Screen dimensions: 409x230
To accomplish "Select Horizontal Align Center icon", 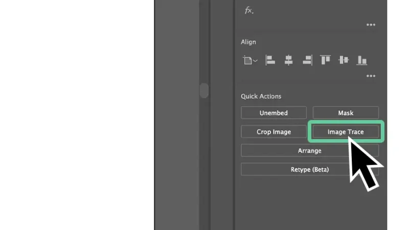I will coord(289,60).
